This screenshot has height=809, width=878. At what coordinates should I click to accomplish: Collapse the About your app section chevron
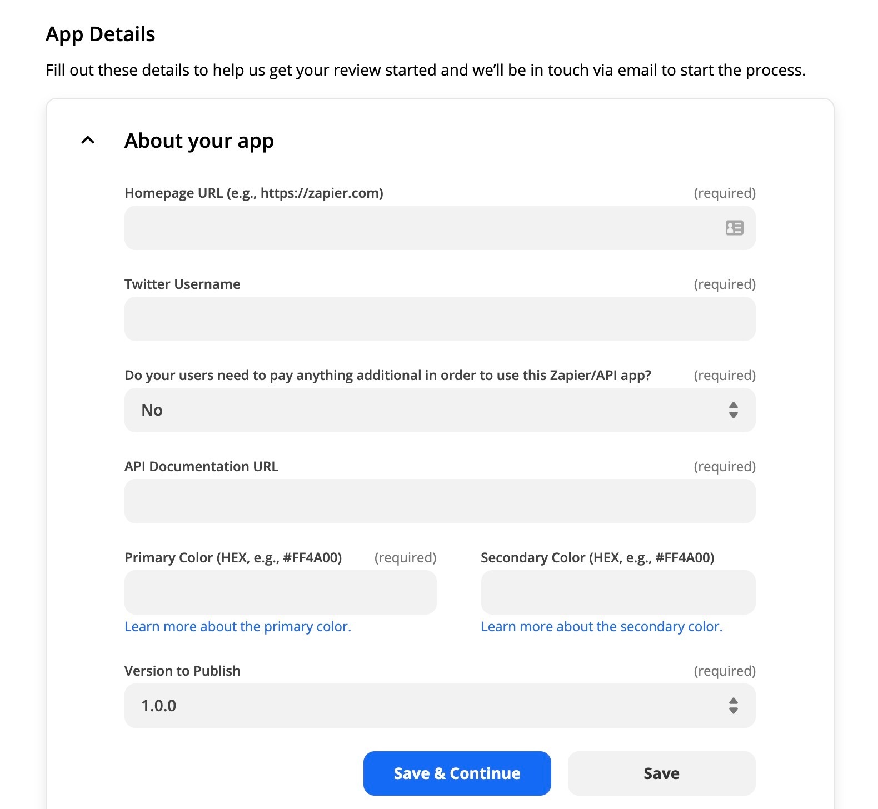click(88, 141)
